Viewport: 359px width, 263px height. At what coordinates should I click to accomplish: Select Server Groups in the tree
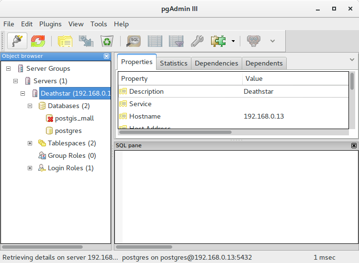pyautogui.click(x=48, y=68)
